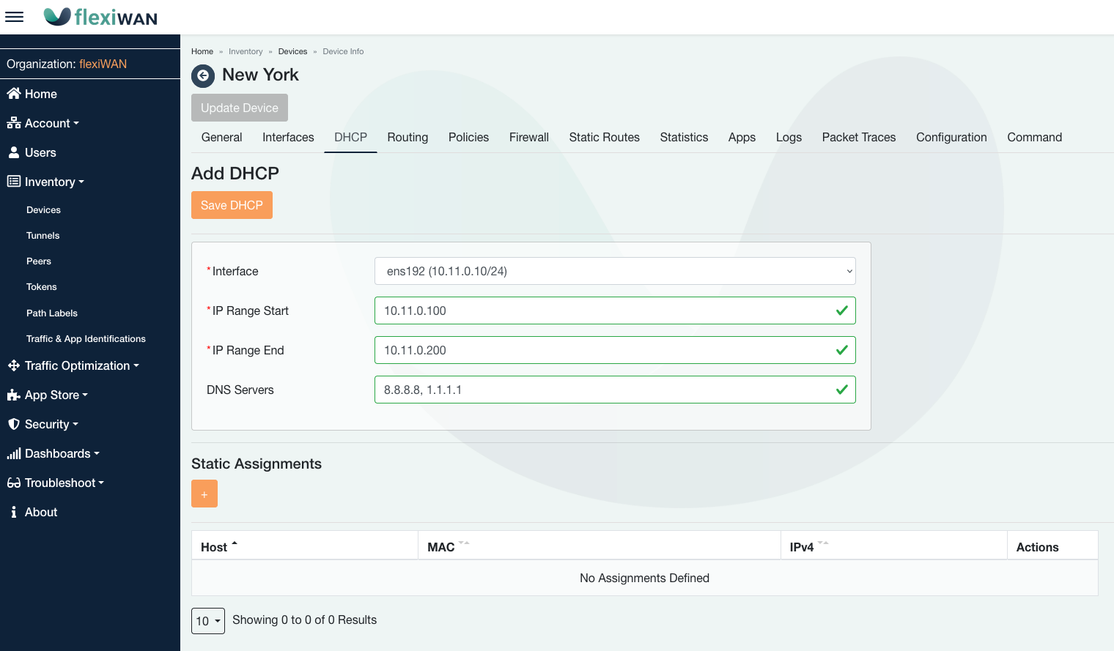The width and height of the screenshot is (1114, 651).
Task: Open the hamburger menu icon
Action: [x=15, y=17]
